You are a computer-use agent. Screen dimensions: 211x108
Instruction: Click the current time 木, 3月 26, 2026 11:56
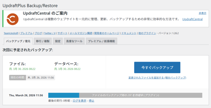(41, 78)
